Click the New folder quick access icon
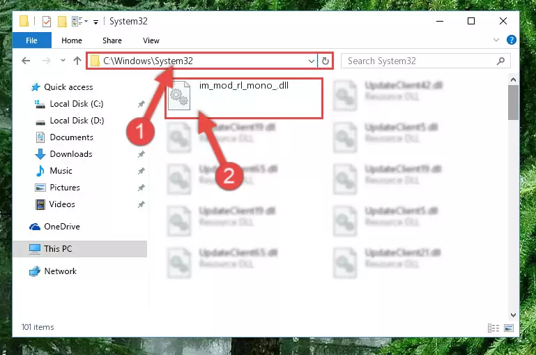This screenshot has width=536, height=355. tap(62, 21)
